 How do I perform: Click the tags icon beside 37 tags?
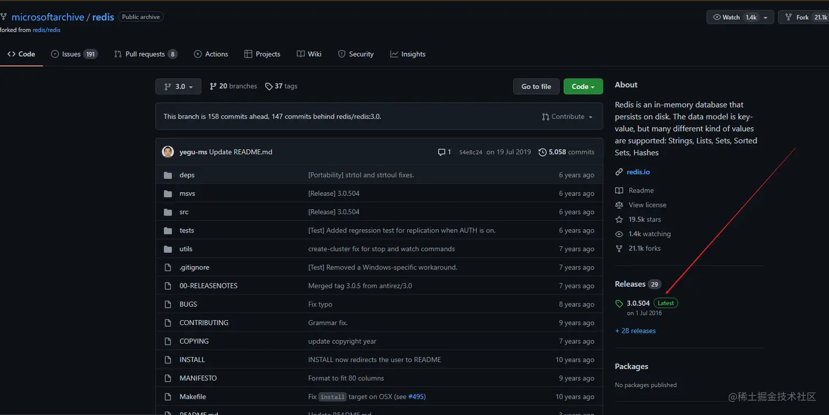(269, 86)
